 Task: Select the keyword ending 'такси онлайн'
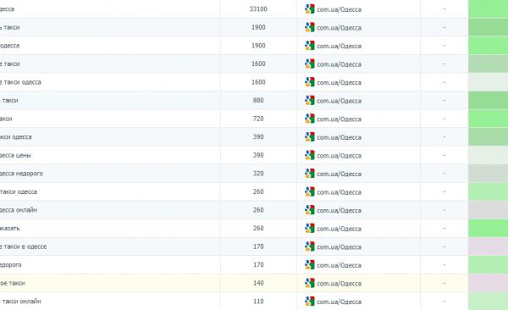pos(20,302)
